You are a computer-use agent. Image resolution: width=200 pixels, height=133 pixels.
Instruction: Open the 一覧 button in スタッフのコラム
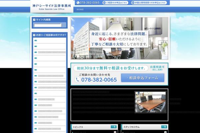[164, 127]
